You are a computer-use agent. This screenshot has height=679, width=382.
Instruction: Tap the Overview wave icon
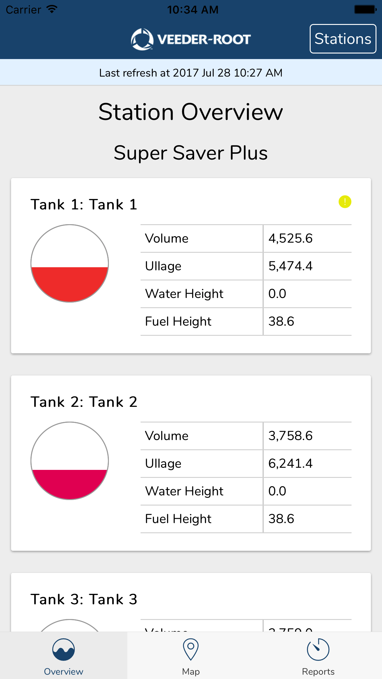pyautogui.click(x=64, y=649)
